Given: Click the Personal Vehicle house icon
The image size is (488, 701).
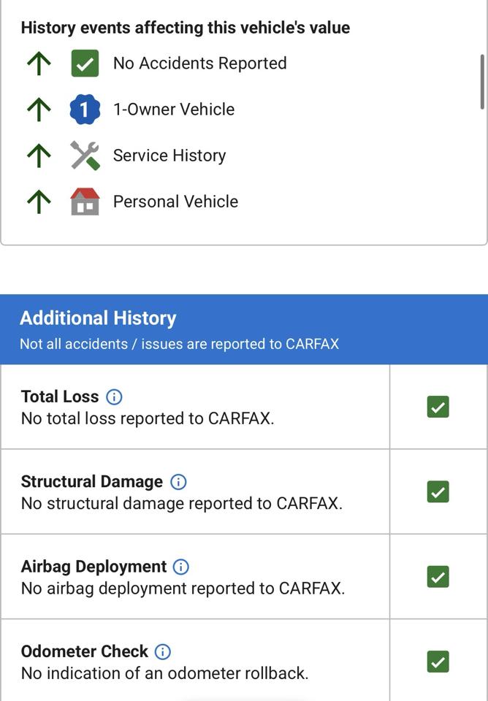Looking at the screenshot, I should coord(85,202).
